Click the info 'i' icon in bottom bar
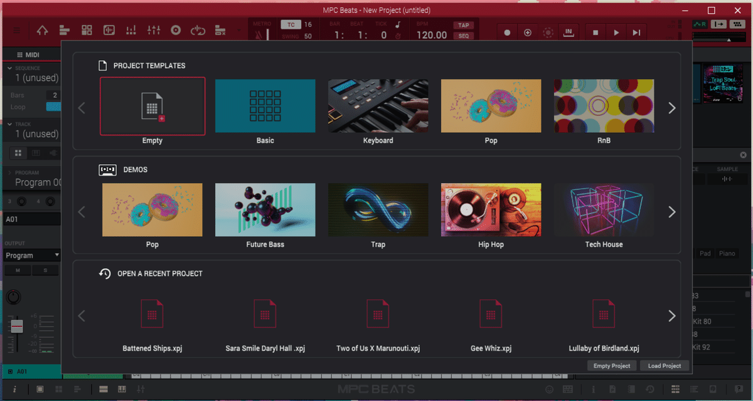This screenshot has height=401, width=753. click(x=15, y=390)
